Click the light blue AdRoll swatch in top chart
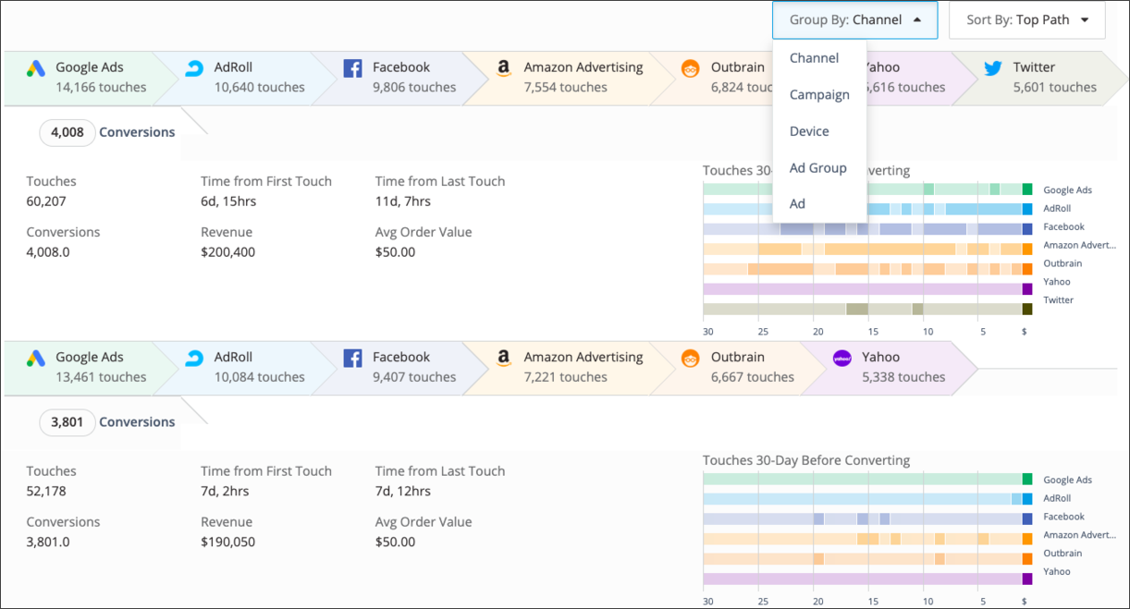This screenshot has width=1130, height=609. coord(1027,208)
